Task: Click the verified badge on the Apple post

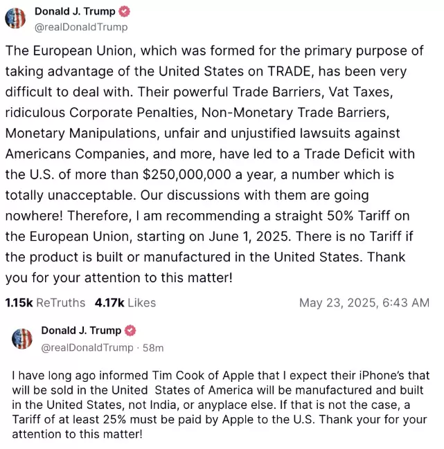Action: click(130, 331)
